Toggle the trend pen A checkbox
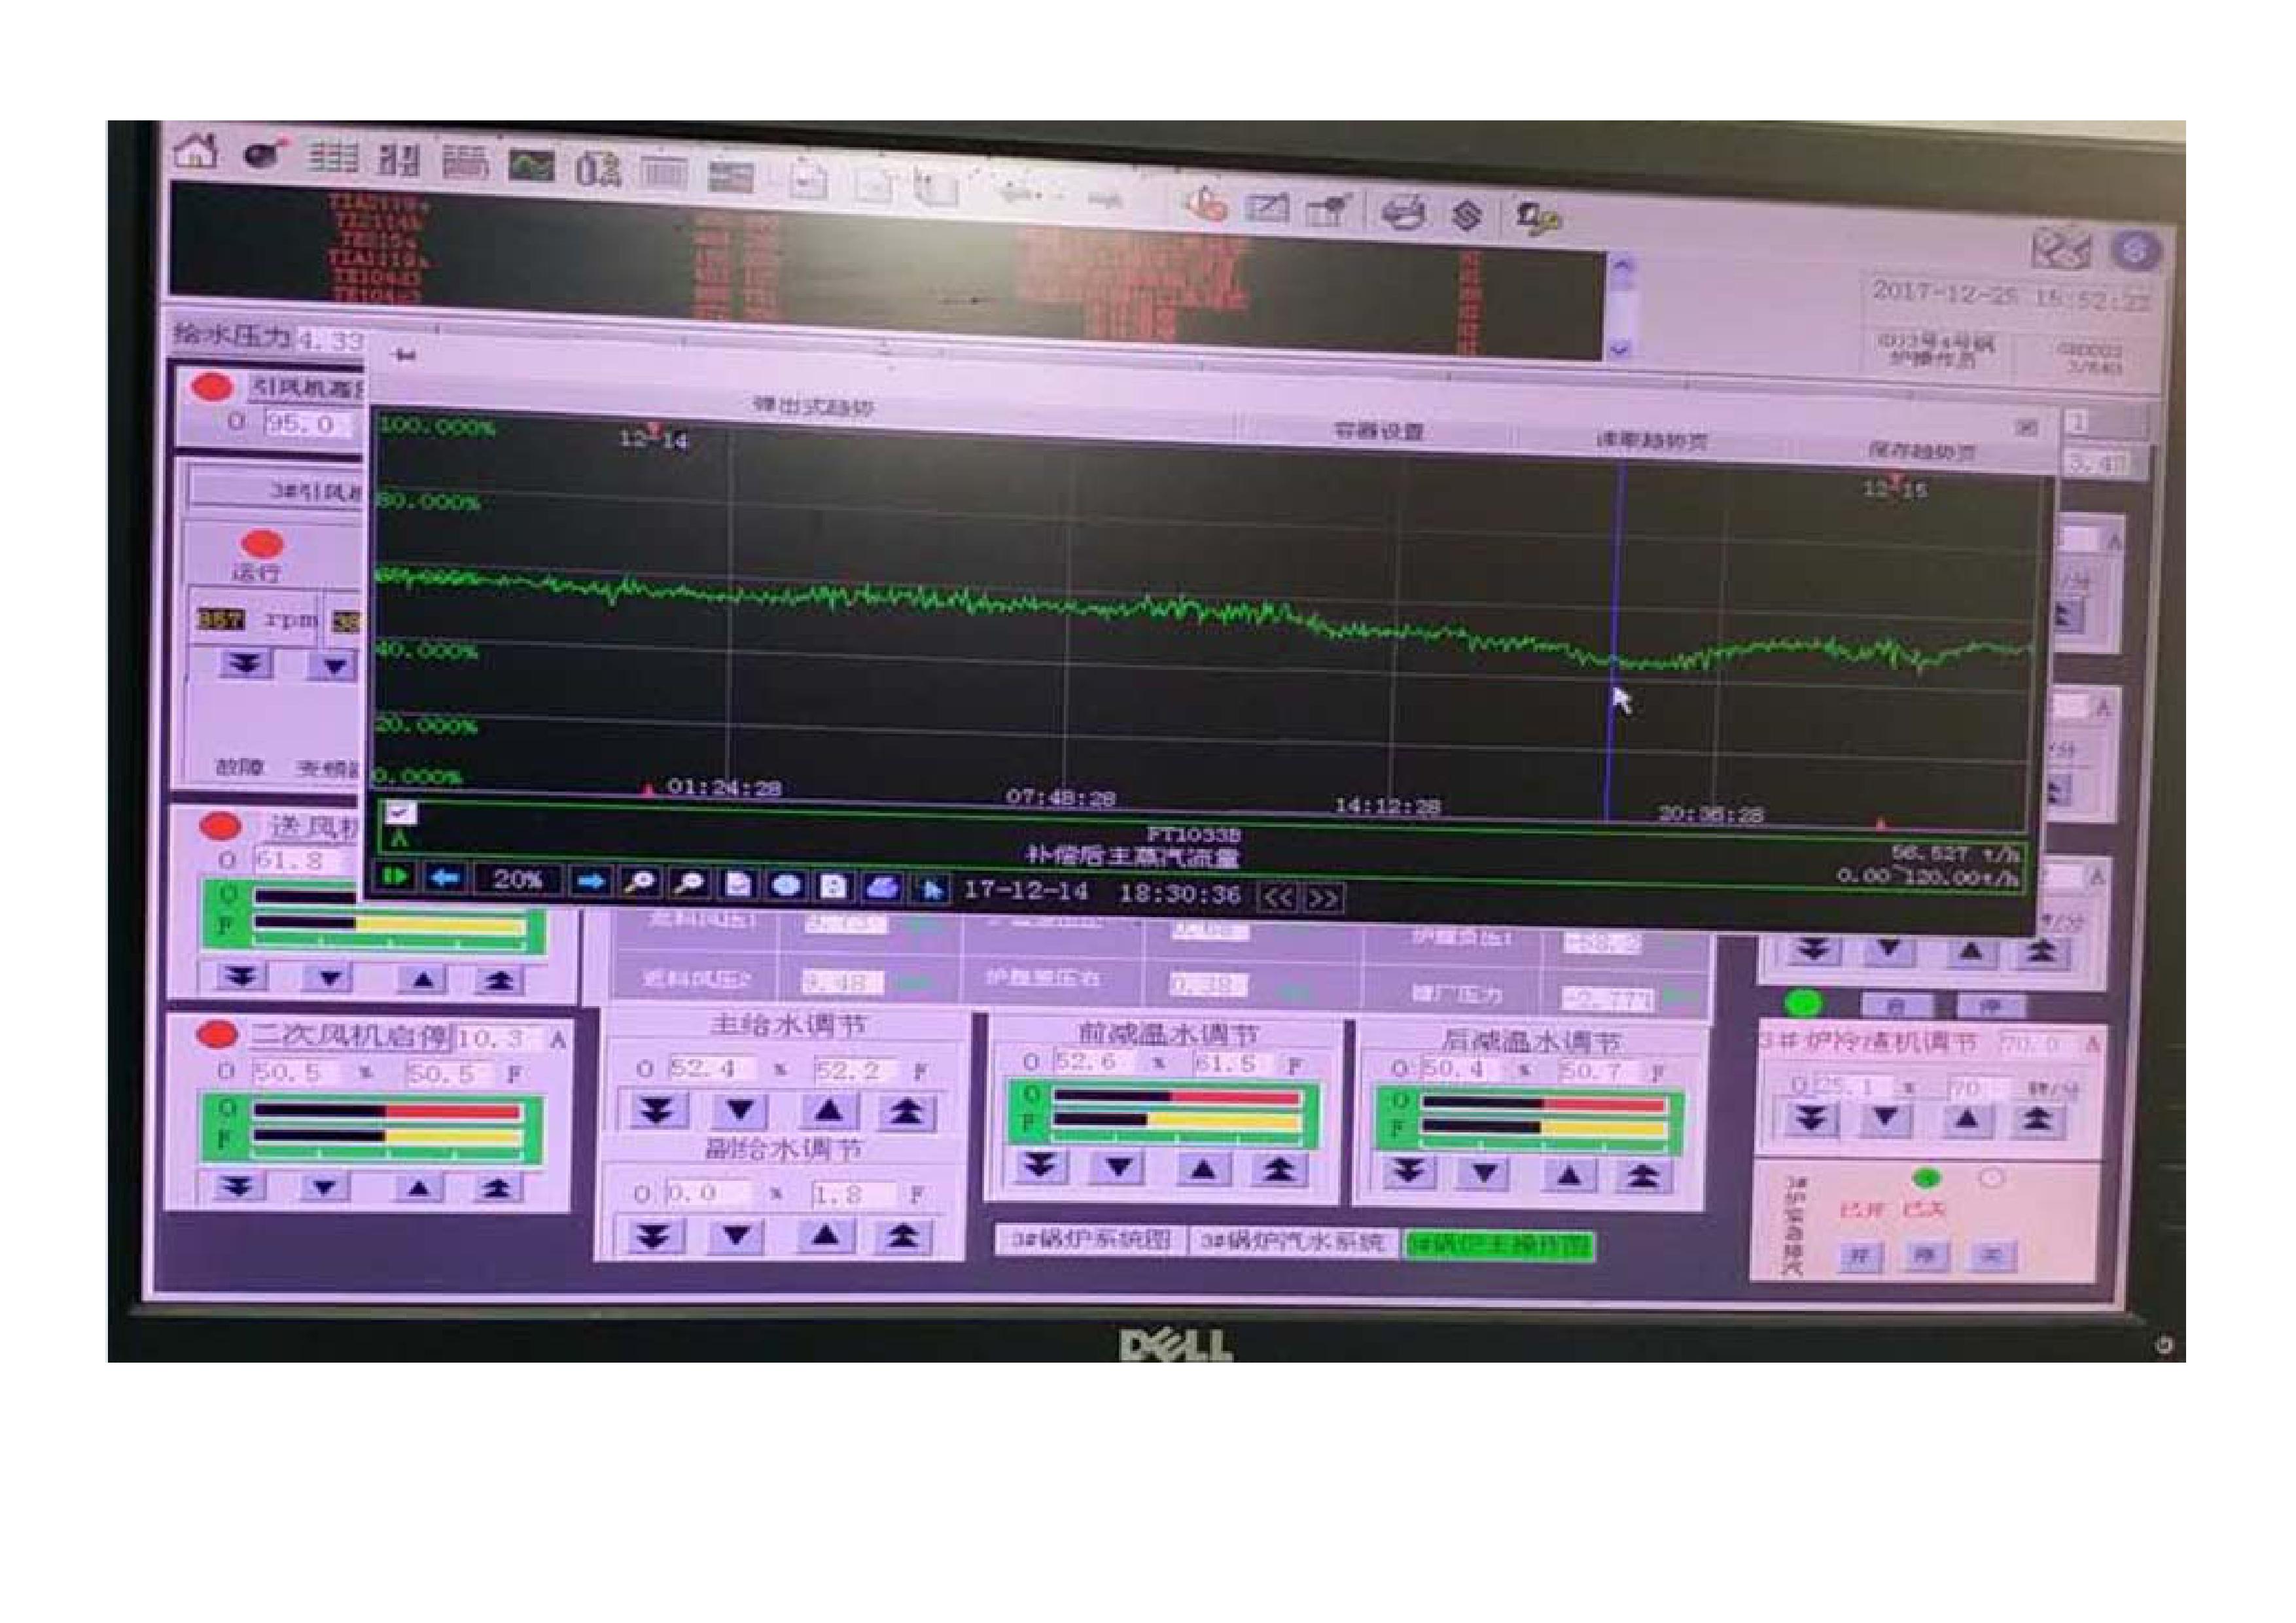This screenshot has height=1623, width=2296. [401, 812]
